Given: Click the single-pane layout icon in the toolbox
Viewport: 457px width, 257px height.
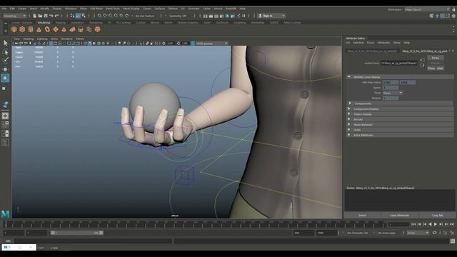Looking at the screenshot, I should pyautogui.click(x=5, y=116).
